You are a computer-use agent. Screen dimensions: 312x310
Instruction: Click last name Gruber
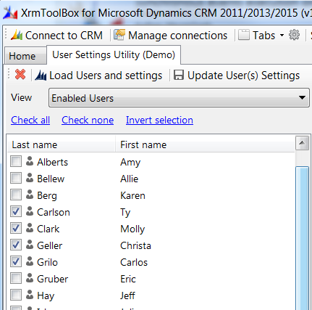(x=53, y=279)
